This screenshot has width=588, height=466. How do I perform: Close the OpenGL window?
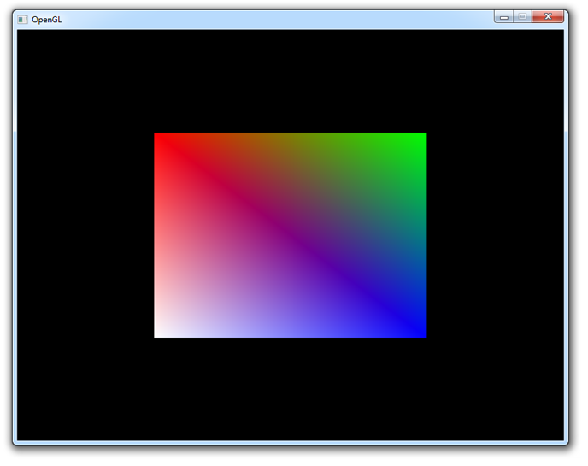click(x=548, y=17)
